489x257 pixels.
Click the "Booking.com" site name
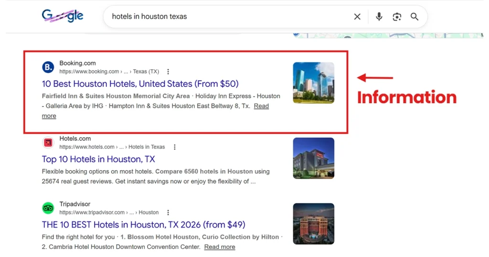pyautogui.click(x=78, y=63)
